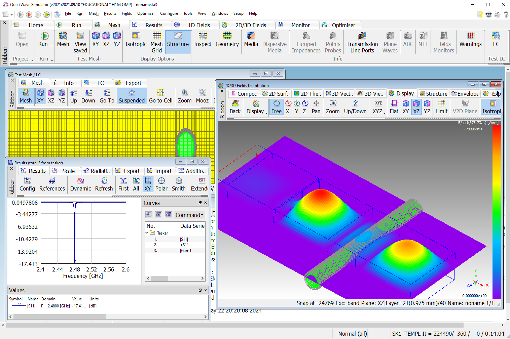
Task: Click Refresh icon in Results window
Action: [x=104, y=184]
